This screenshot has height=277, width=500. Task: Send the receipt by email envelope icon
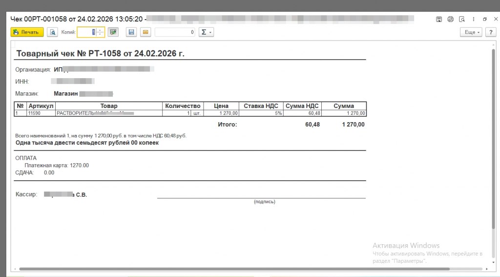[x=145, y=32]
